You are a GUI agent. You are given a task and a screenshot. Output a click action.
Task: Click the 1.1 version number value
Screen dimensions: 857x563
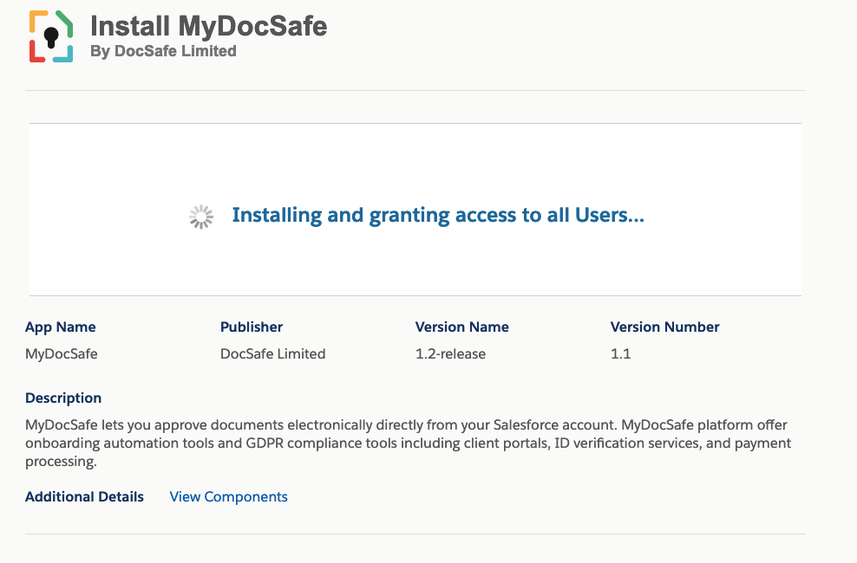pyautogui.click(x=620, y=354)
